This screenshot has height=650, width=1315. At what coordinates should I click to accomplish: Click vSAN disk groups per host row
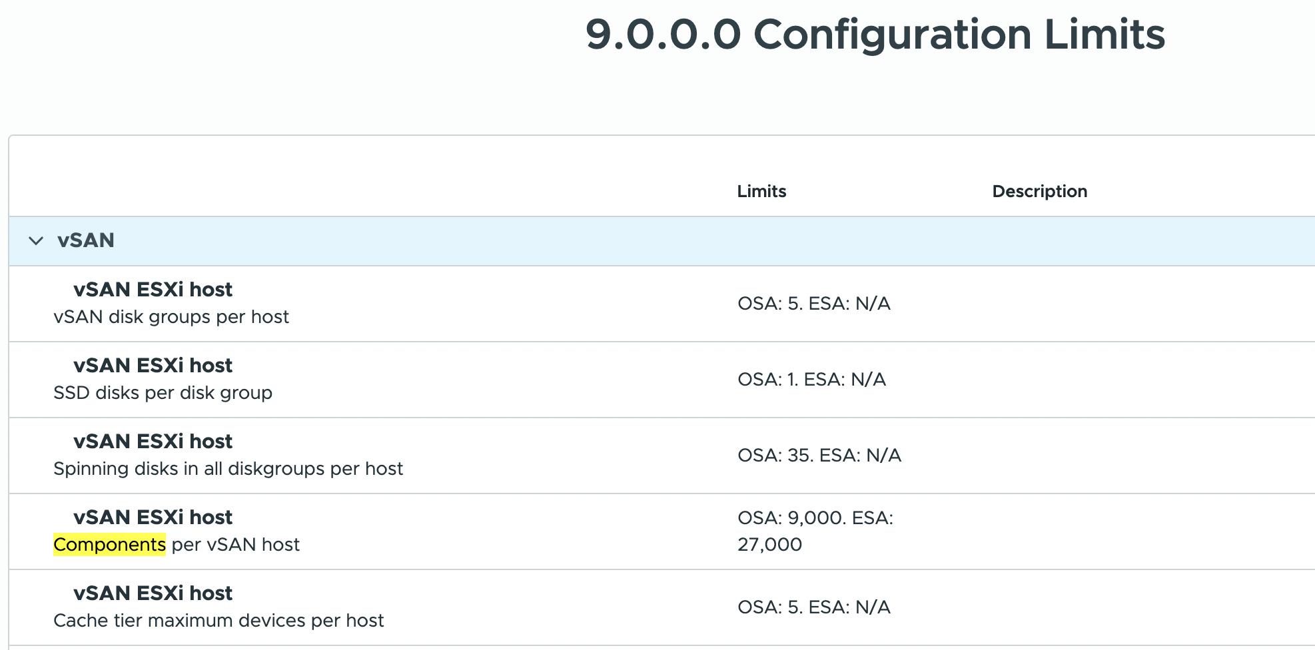[x=171, y=317]
